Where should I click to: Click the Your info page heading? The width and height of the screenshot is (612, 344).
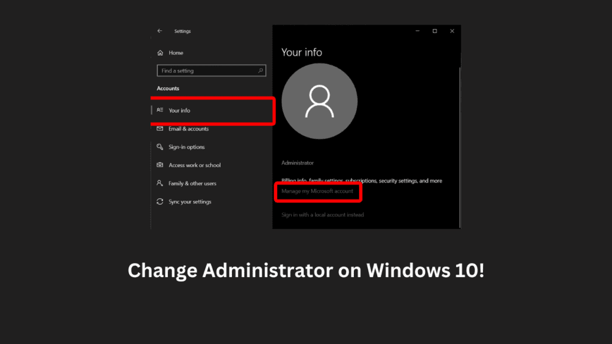pos(302,53)
